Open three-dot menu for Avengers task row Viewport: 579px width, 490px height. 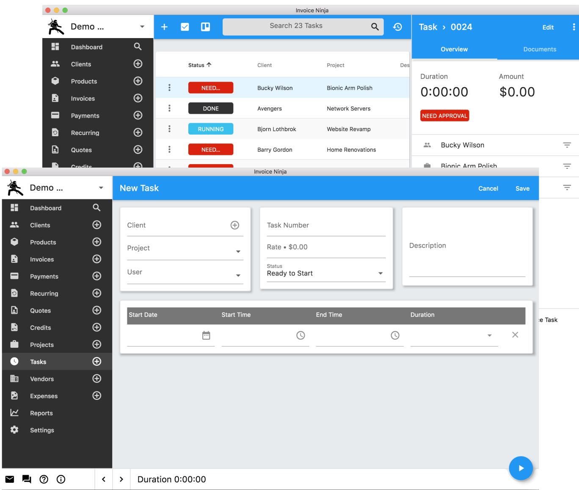tap(169, 108)
